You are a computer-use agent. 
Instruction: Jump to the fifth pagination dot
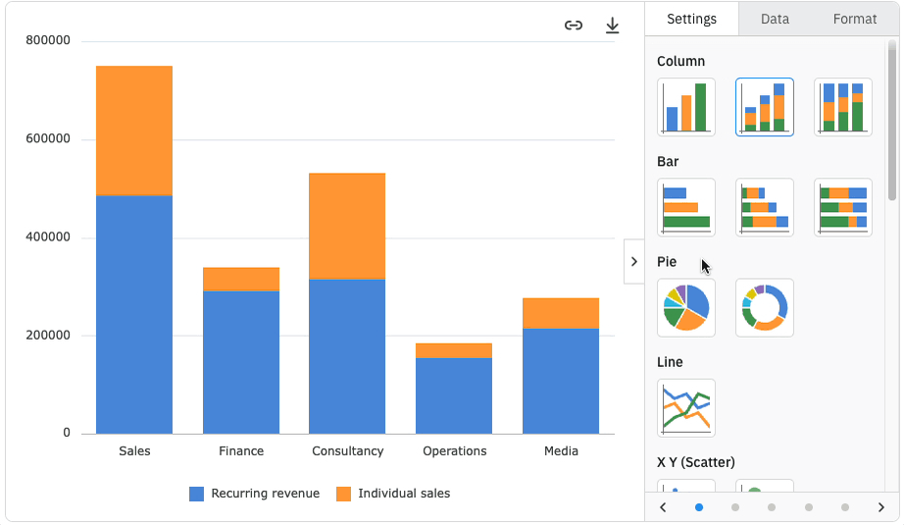point(845,507)
